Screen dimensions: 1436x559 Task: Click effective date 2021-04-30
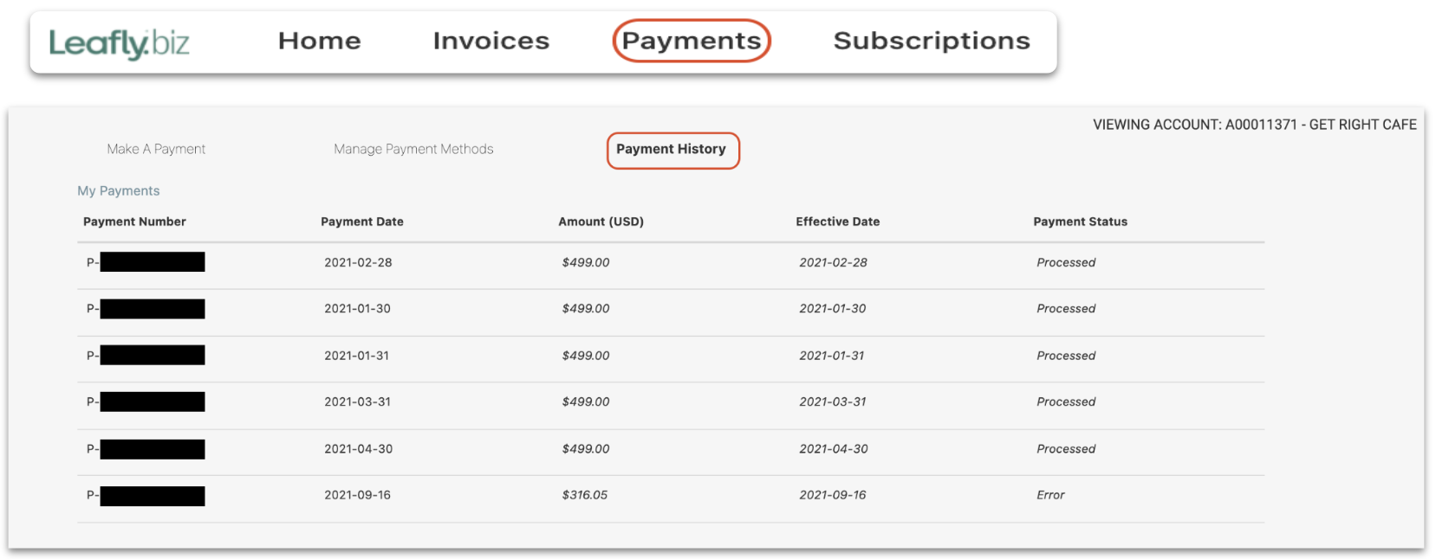click(833, 449)
